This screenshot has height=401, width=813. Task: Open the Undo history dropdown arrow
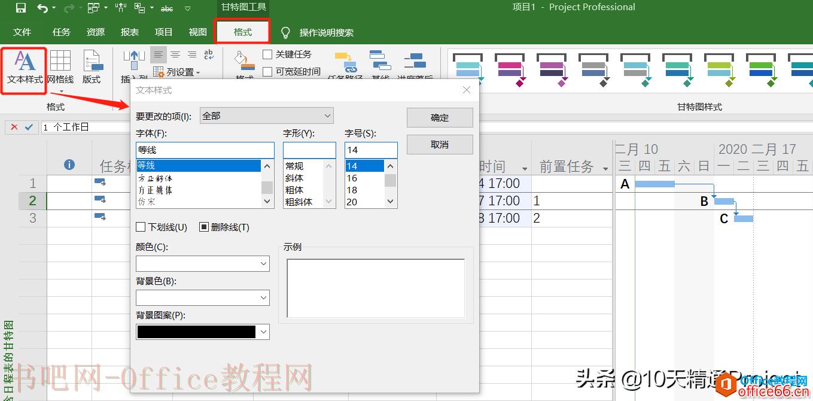coord(54,8)
